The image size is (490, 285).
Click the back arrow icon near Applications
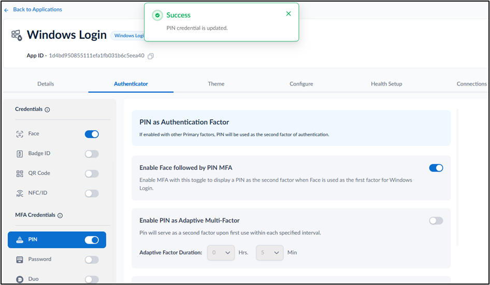tap(6, 10)
